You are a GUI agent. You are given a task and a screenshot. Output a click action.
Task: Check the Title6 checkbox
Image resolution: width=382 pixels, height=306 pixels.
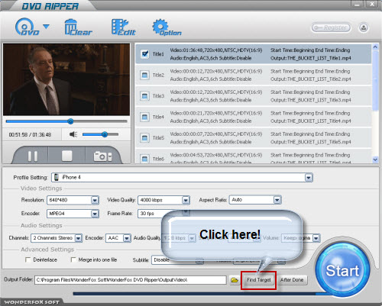(x=144, y=159)
